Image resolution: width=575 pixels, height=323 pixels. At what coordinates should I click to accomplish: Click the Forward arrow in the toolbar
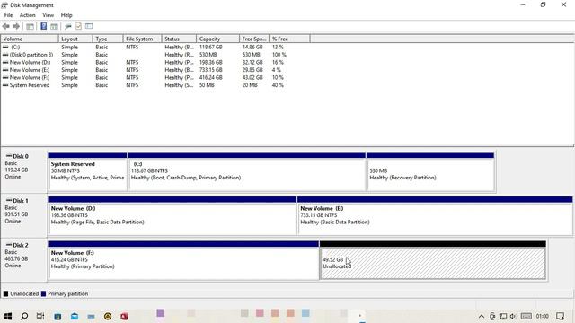[16, 26]
